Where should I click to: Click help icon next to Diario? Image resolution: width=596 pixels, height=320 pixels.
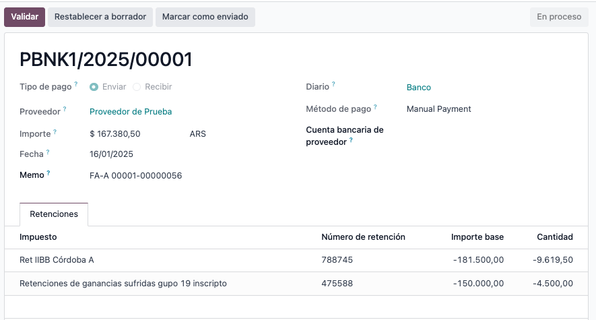tap(333, 84)
